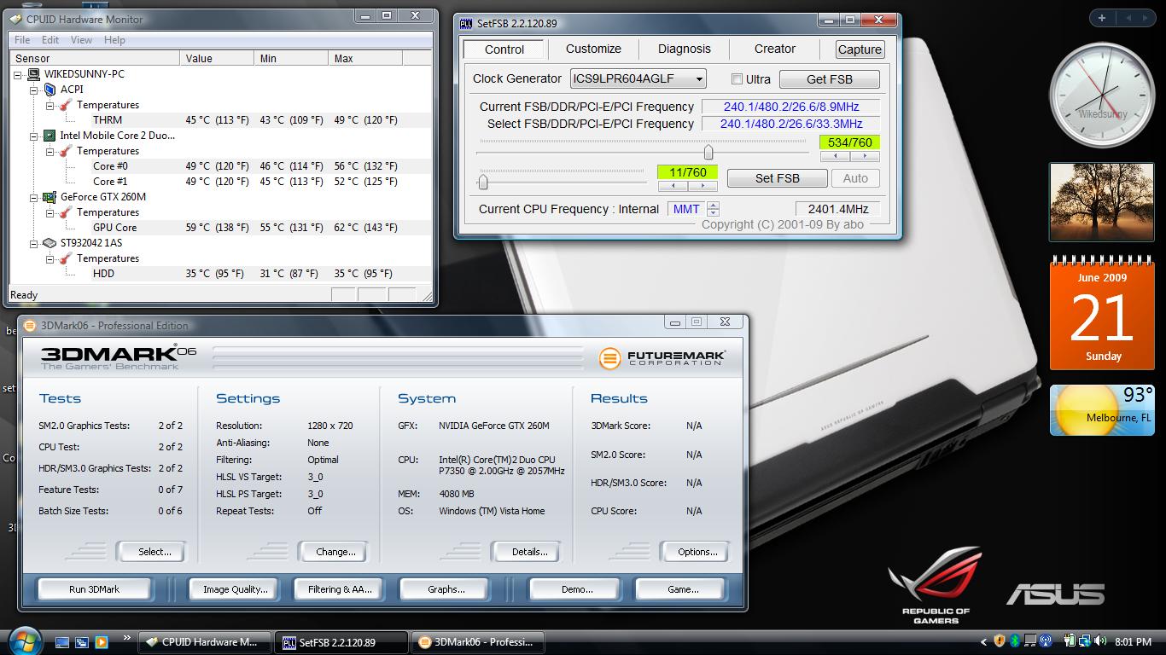1166x655 pixels.
Task: Collapse the Intel Mobile Core 2 Duo node
Action: tap(34, 136)
